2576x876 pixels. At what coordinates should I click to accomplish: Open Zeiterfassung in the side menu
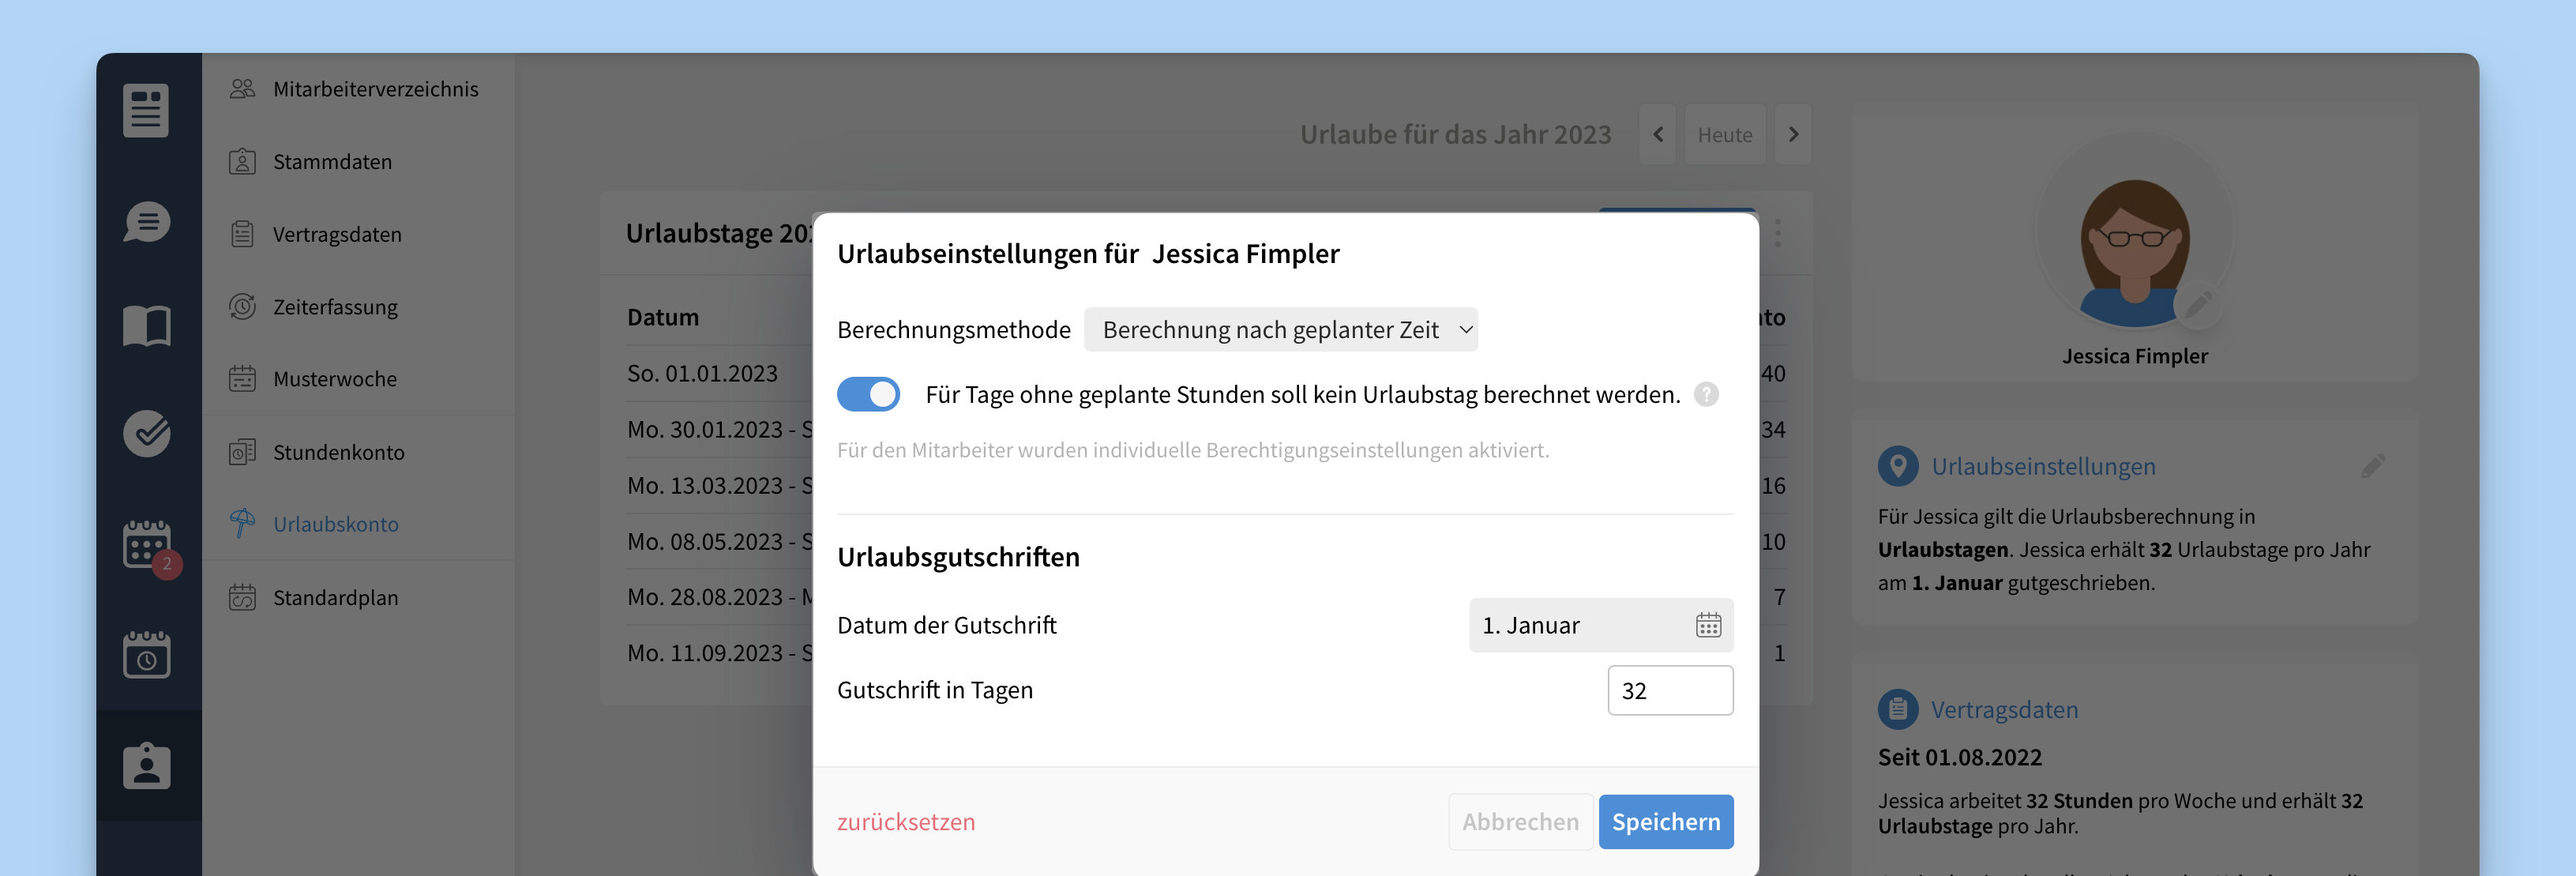tap(335, 307)
